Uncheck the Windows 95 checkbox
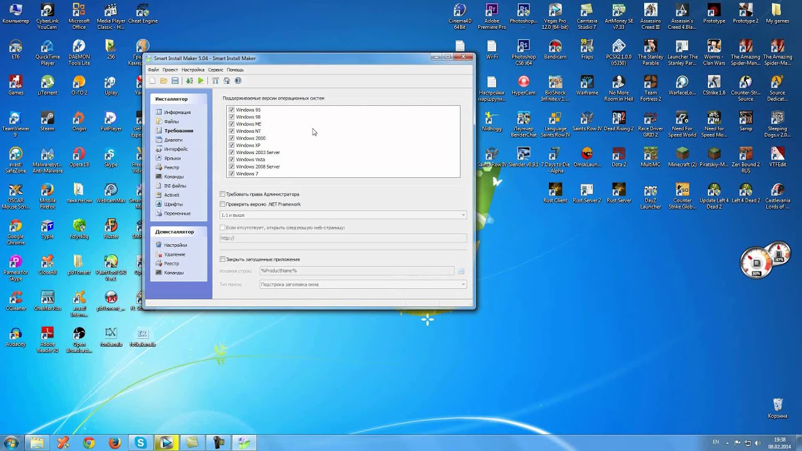Viewport: 802px width, 451px height. coord(232,110)
